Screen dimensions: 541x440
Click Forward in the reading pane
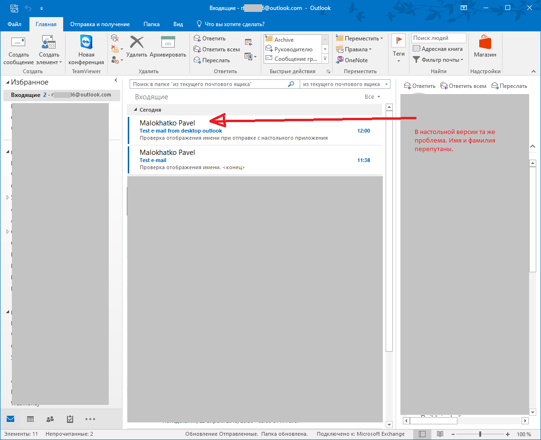509,86
